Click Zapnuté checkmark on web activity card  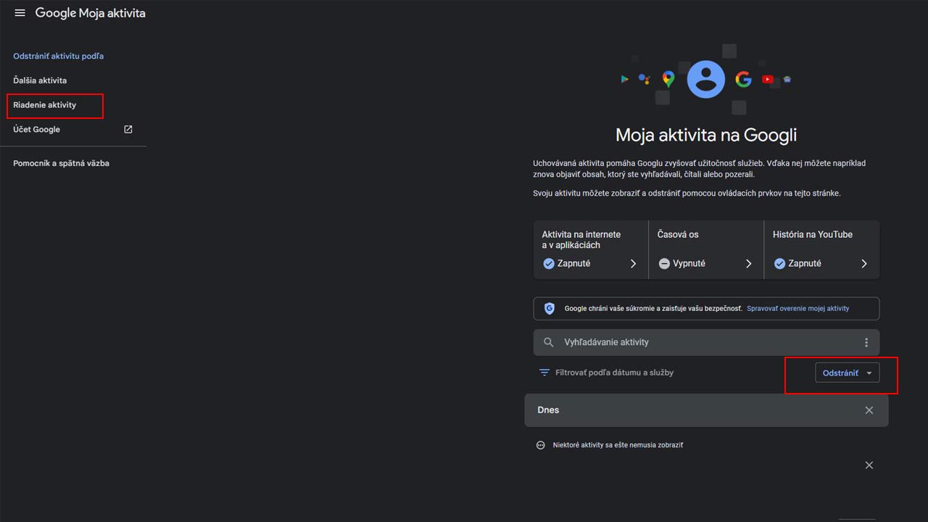pyautogui.click(x=549, y=264)
